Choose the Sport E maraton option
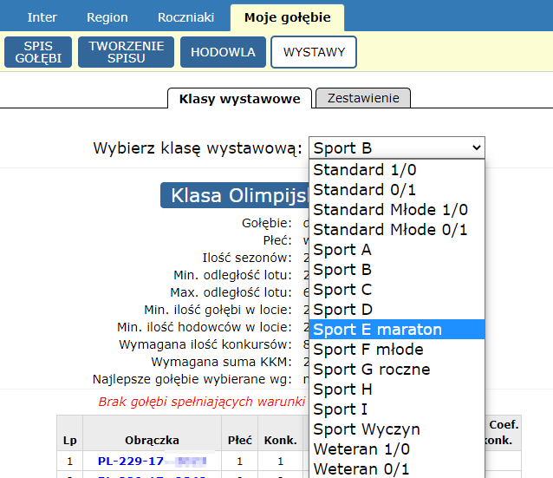Screen dimensions: 553x478 [377, 330]
